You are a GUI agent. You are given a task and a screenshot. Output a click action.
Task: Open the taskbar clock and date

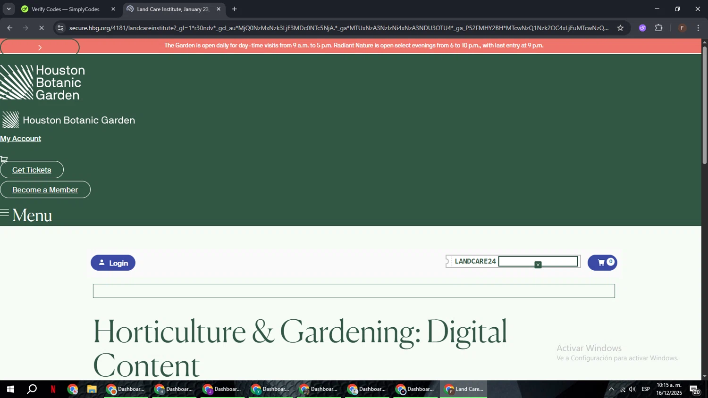click(669, 390)
